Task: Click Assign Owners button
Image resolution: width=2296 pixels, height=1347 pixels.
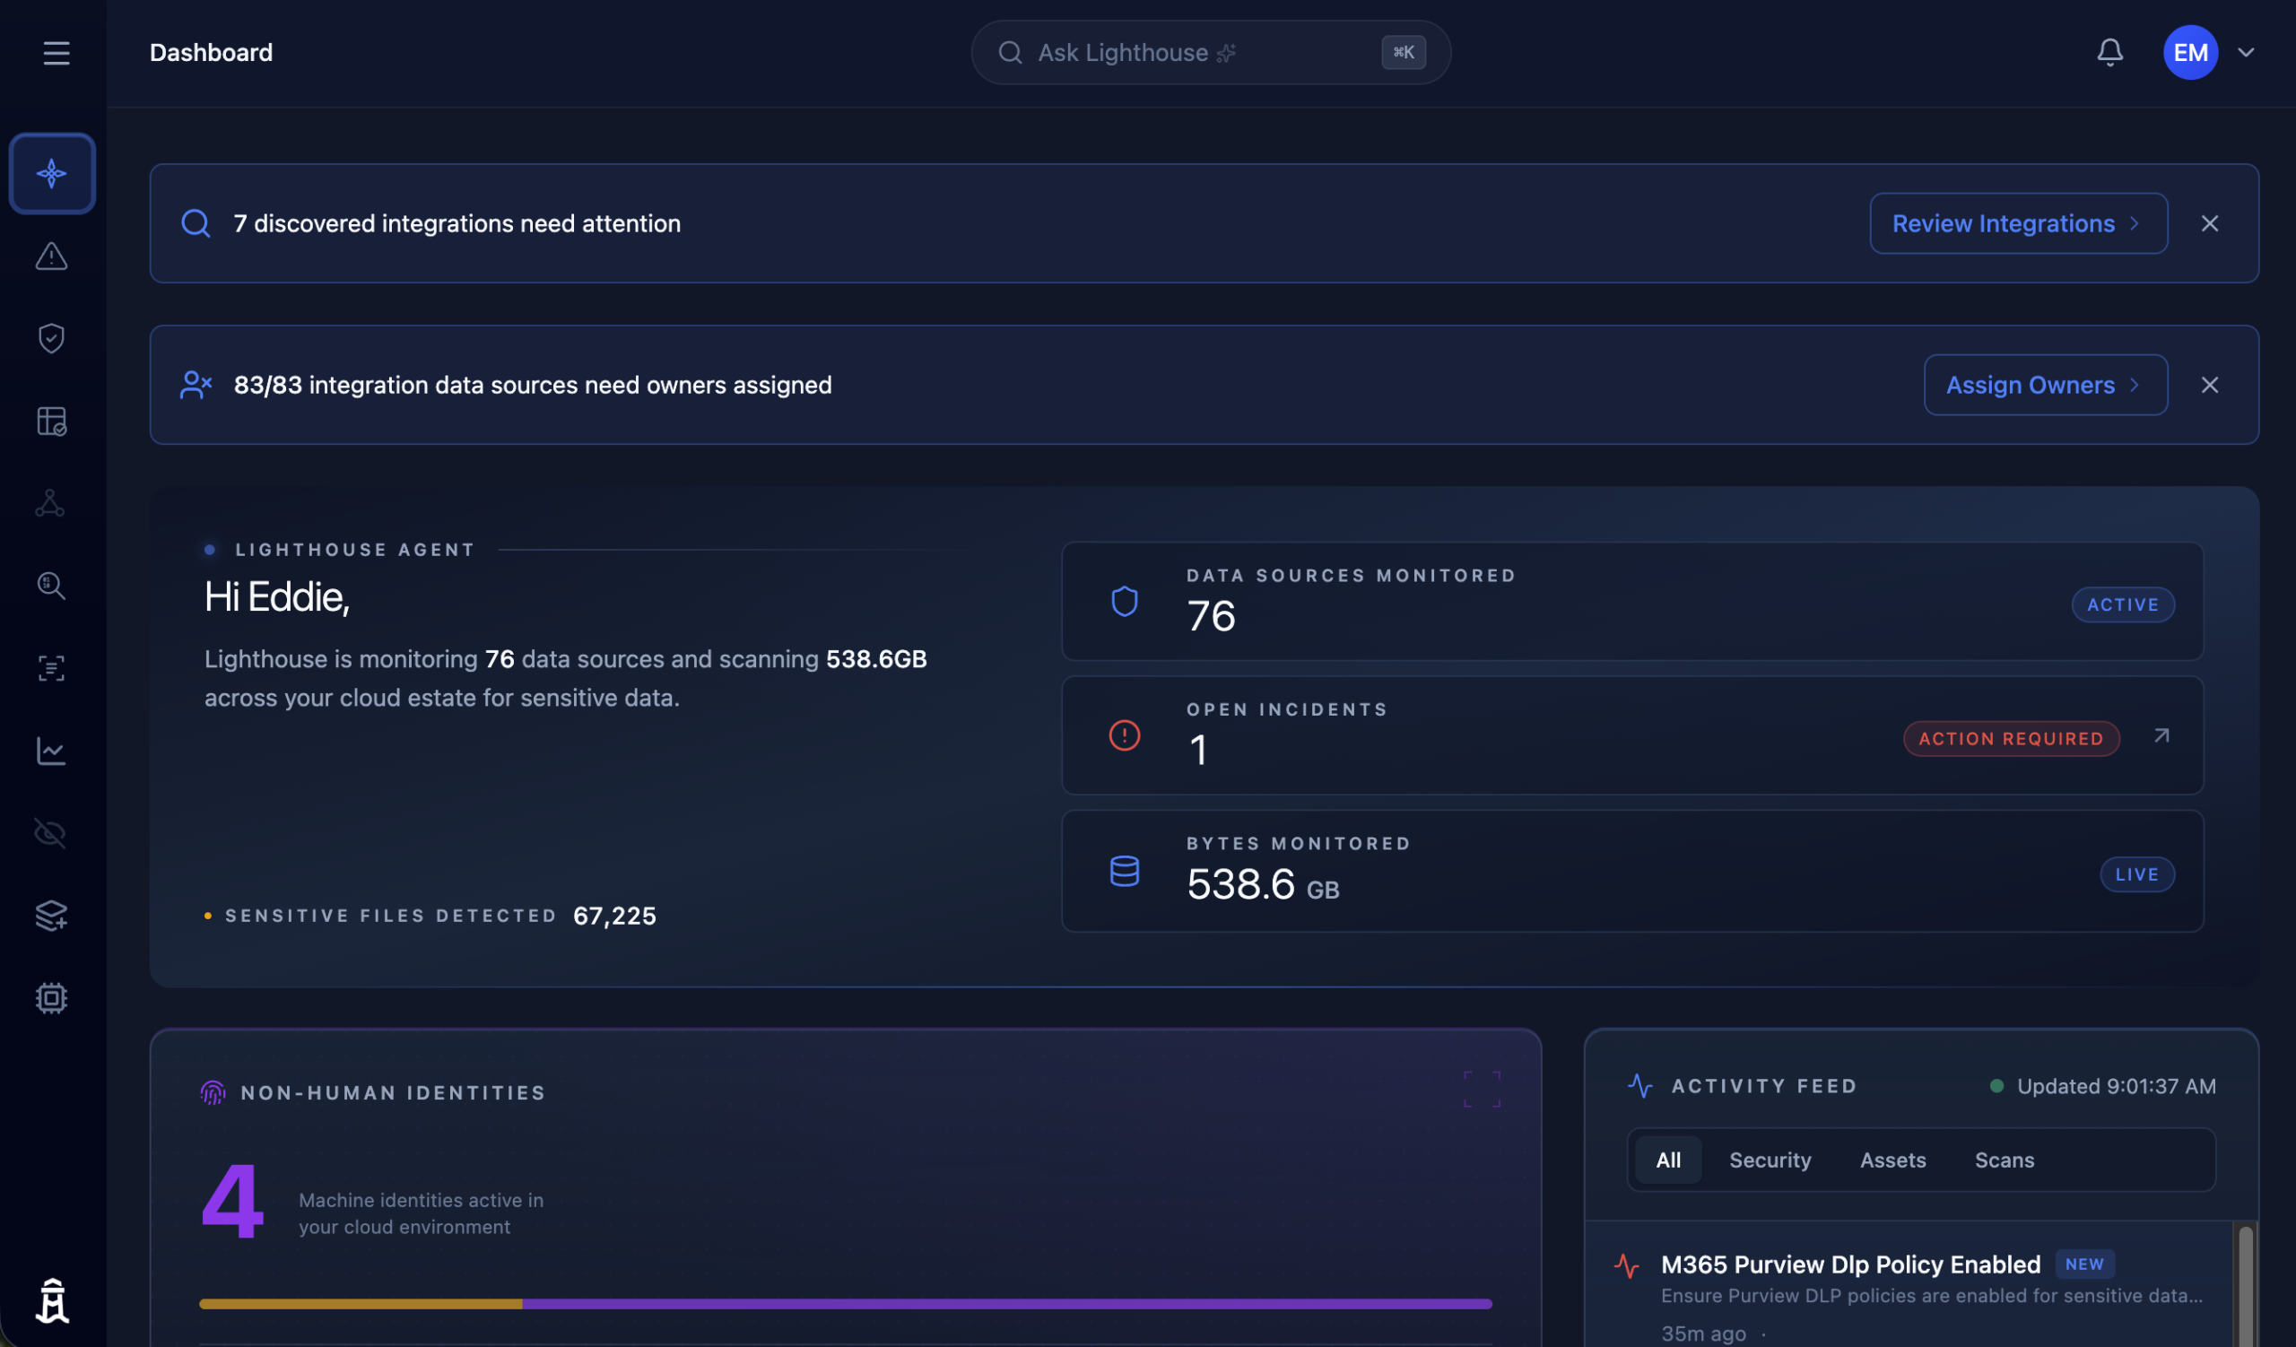Action: point(2046,385)
